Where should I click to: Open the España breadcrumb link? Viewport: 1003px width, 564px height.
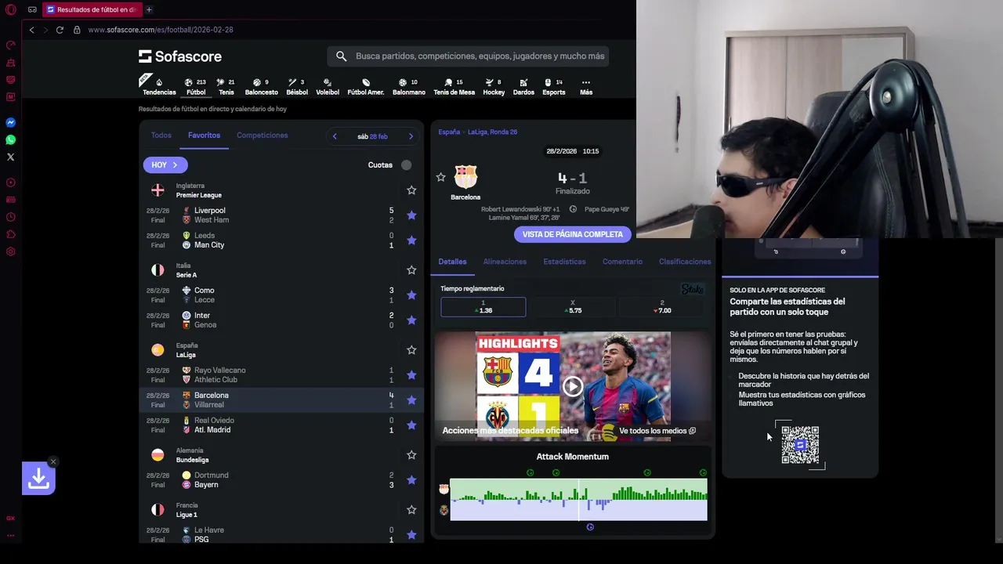pos(449,132)
